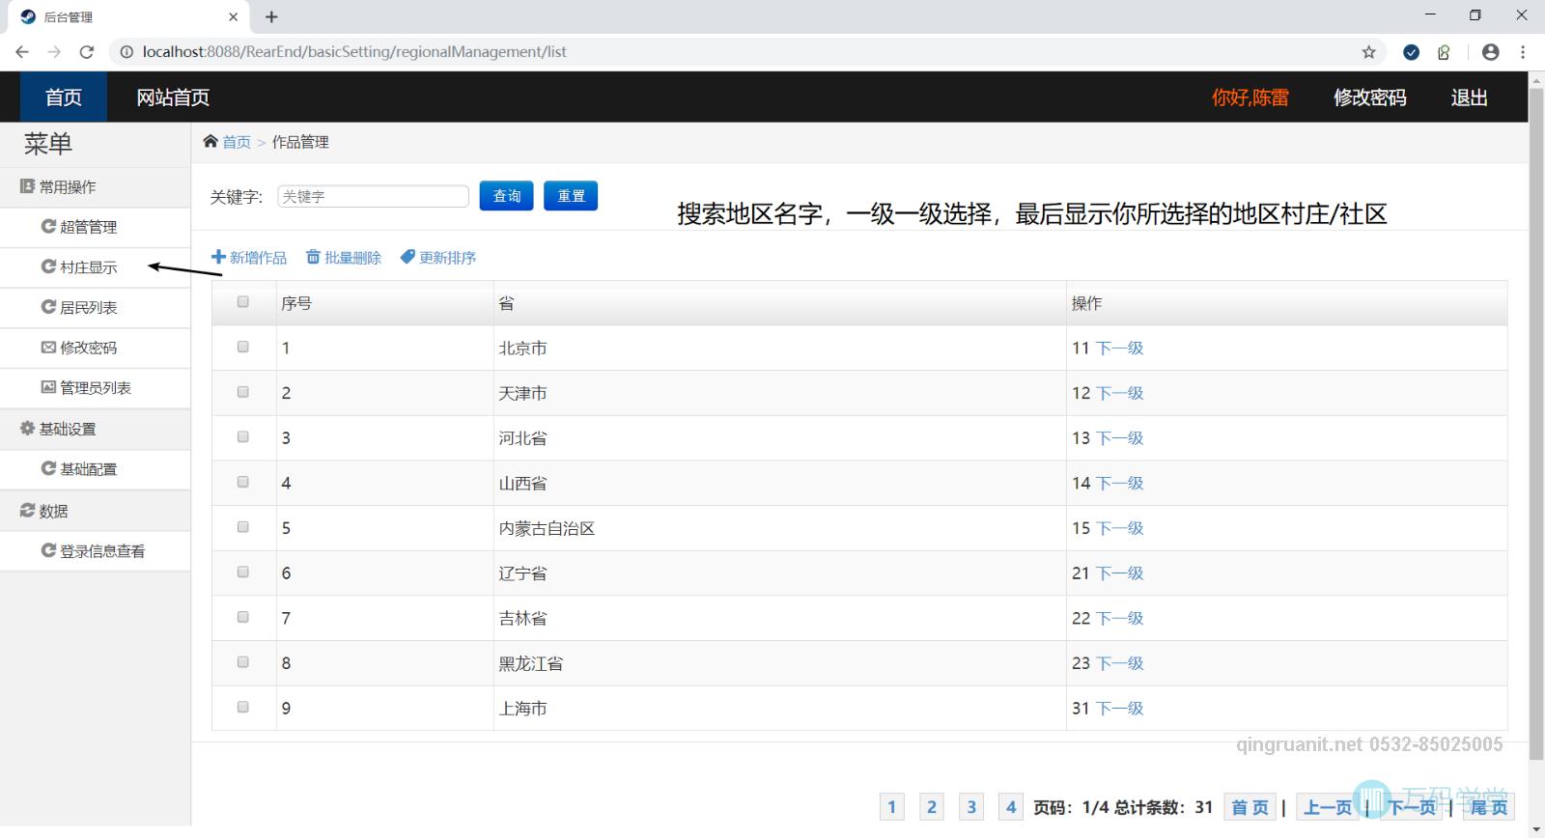Viewport: 1545px width, 838px height.
Task: Click the envelope icon beside 修改密码 in sidebar
Action: click(x=48, y=347)
